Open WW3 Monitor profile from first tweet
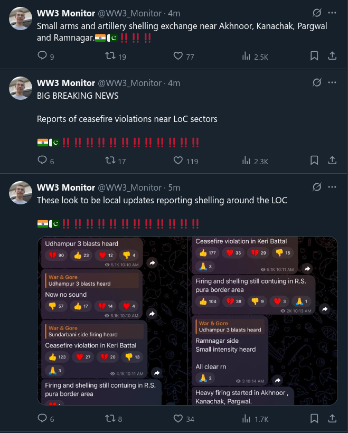The image size is (348, 433). point(65,13)
